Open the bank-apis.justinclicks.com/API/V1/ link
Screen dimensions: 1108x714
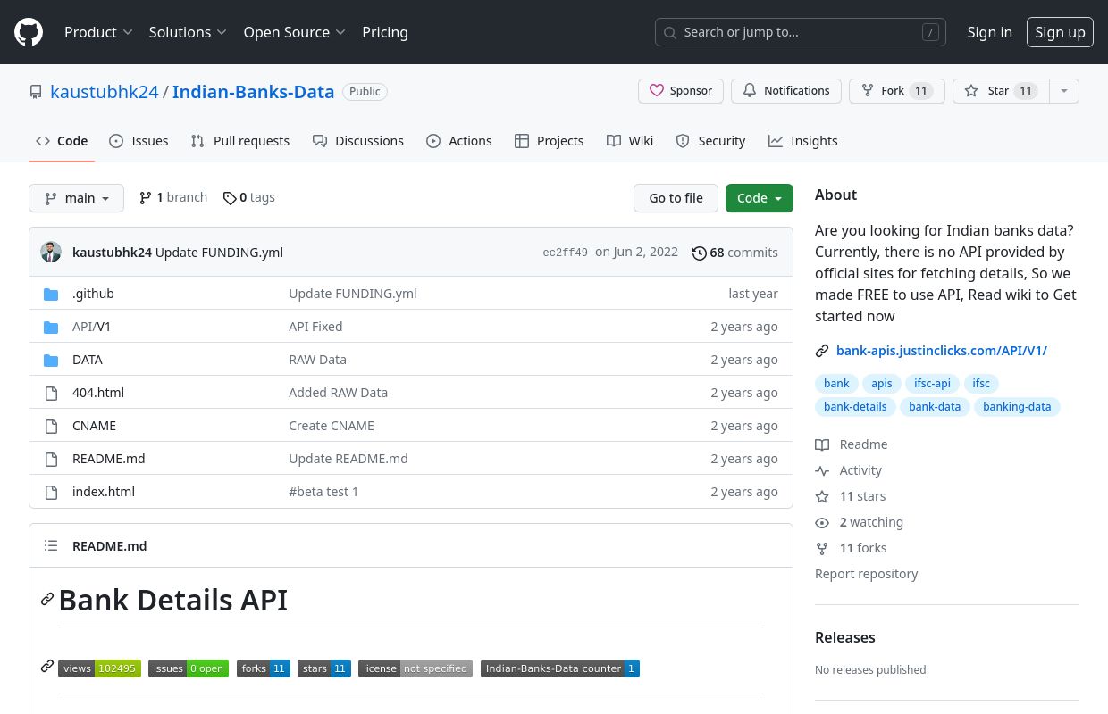942,351
